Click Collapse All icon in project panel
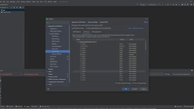194x109 pixels. coord(17,8)
